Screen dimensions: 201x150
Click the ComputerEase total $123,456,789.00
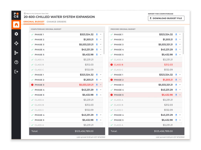(84, 131)
